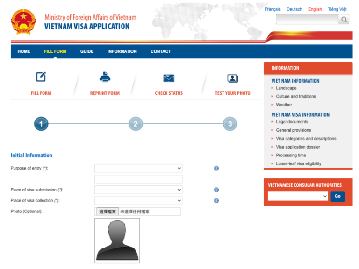Focus the text field below Purpose of entry
This screenshot has width=359, height=269.
[138, 179]
